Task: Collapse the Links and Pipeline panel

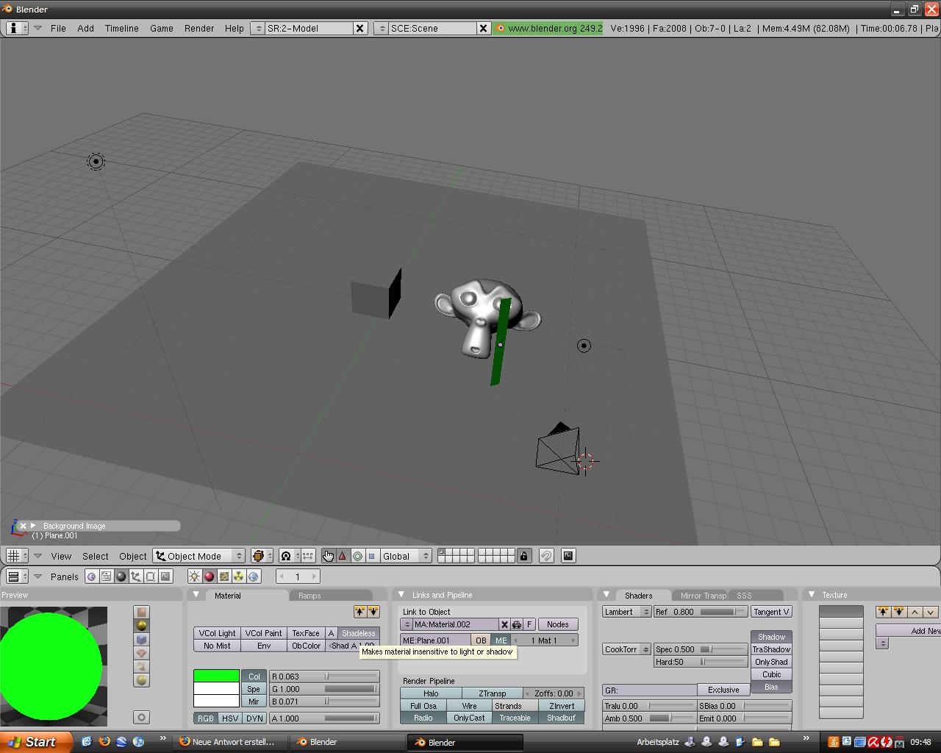Action: [x=401, y=595]
